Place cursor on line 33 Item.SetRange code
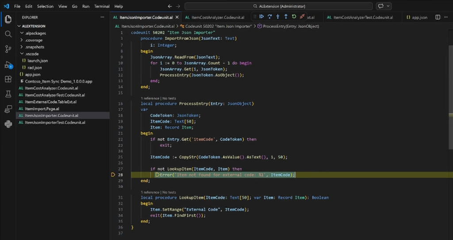 [x=200, y=210]
